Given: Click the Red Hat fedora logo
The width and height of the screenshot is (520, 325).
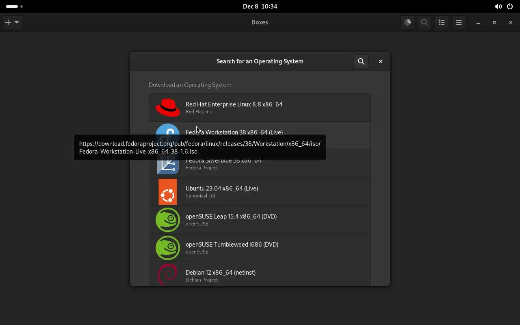Looking at the screenshot, I should 168,108.
